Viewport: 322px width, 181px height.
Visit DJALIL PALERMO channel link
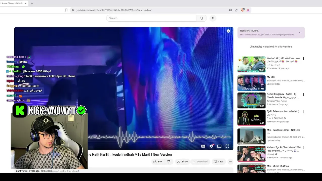pyautogui.click(x=275, y=118)
